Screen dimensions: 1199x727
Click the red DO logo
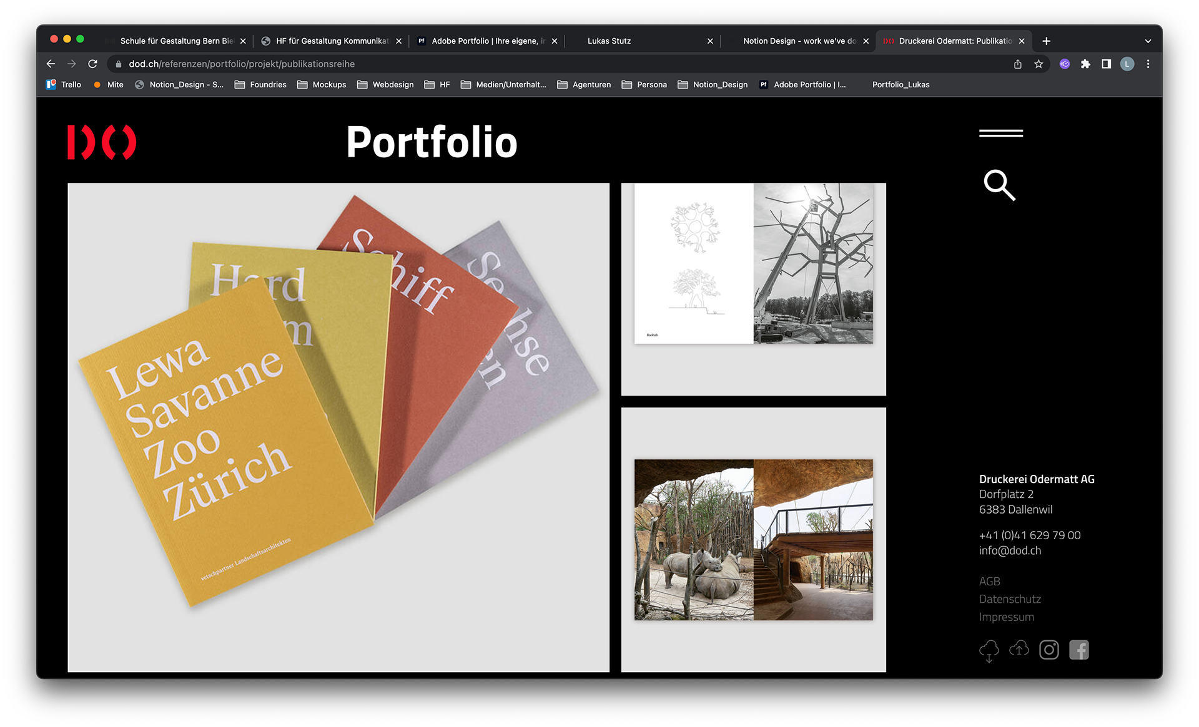tap(102, 142)
